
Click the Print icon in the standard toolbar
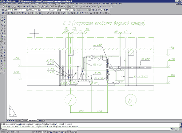tap(12, 7)
